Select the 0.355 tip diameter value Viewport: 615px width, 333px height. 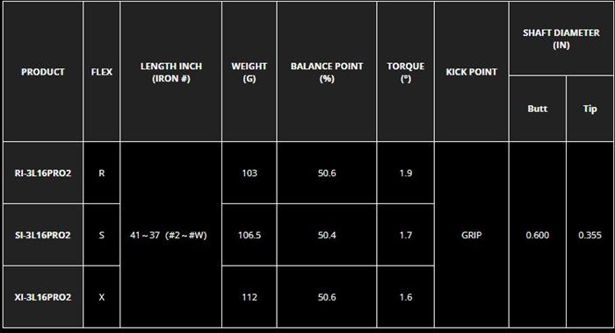pos(590,235)
